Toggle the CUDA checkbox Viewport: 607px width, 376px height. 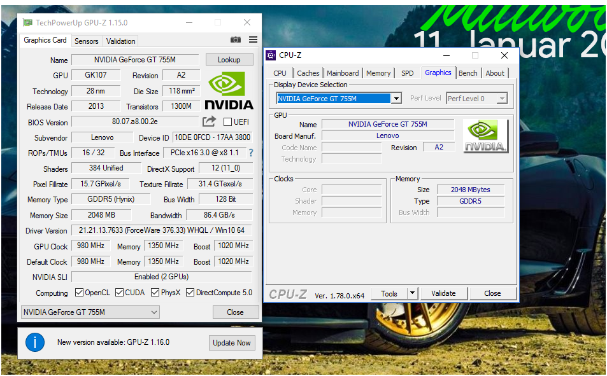tap(119, 293)
